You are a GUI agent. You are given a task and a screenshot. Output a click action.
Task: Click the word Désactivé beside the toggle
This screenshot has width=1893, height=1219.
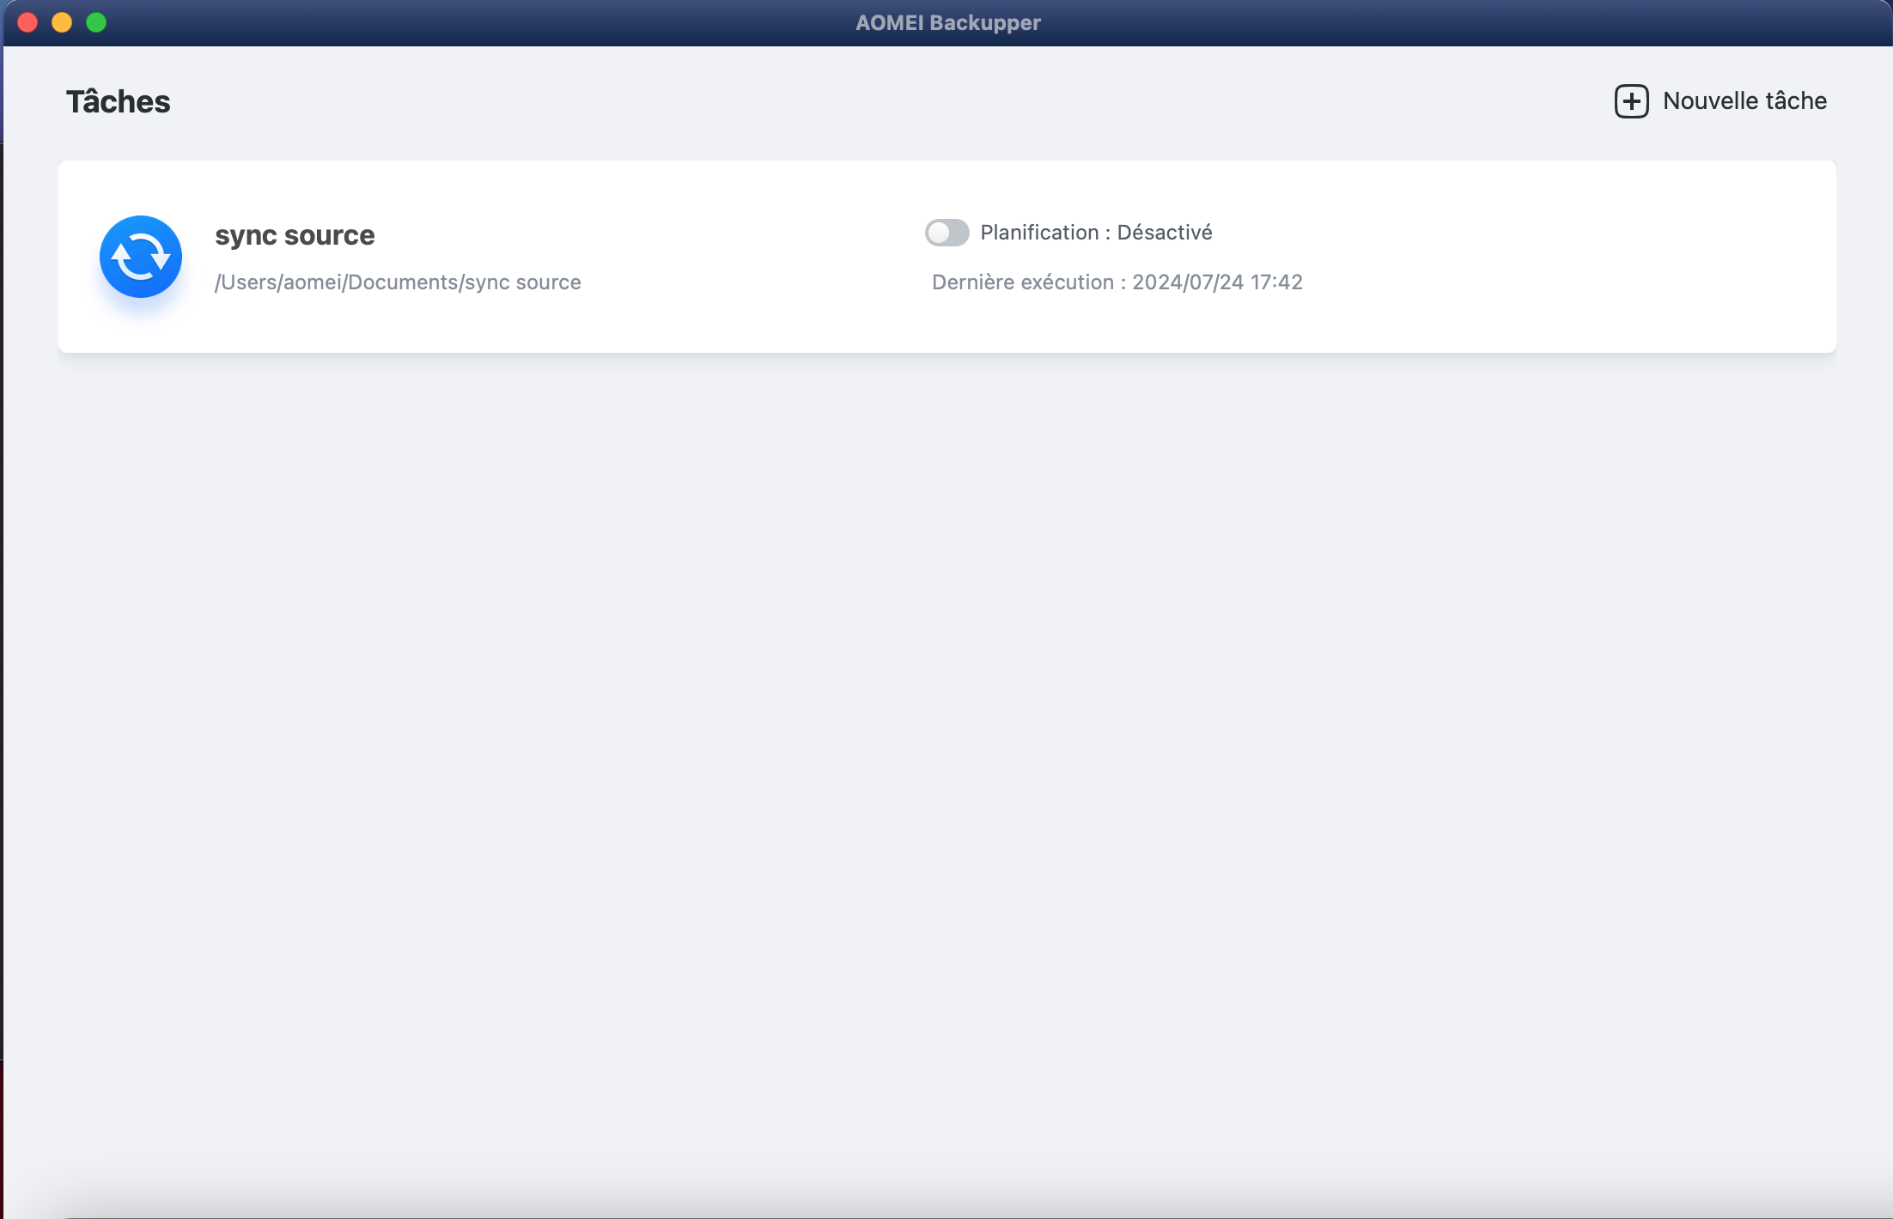(x=1165, y=233)
